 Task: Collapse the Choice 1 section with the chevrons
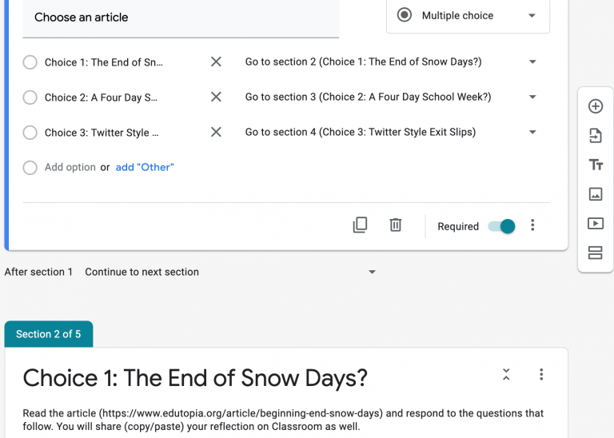tap(506, 375)
